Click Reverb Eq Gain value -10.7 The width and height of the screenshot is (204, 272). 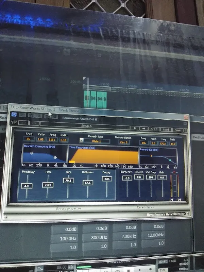pyautogui.click(x=173, y=144)
